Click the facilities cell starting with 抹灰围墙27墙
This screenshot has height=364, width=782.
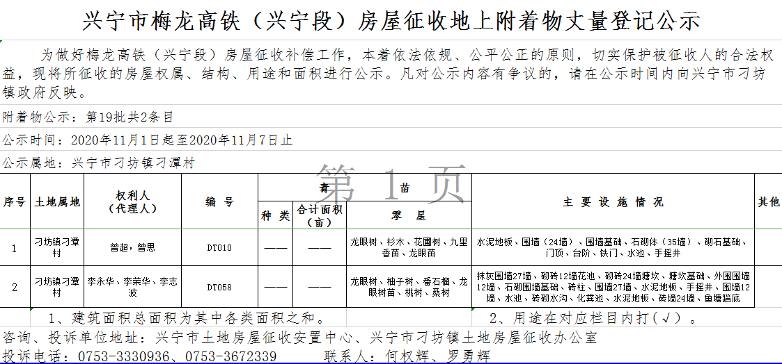point(613,286)
